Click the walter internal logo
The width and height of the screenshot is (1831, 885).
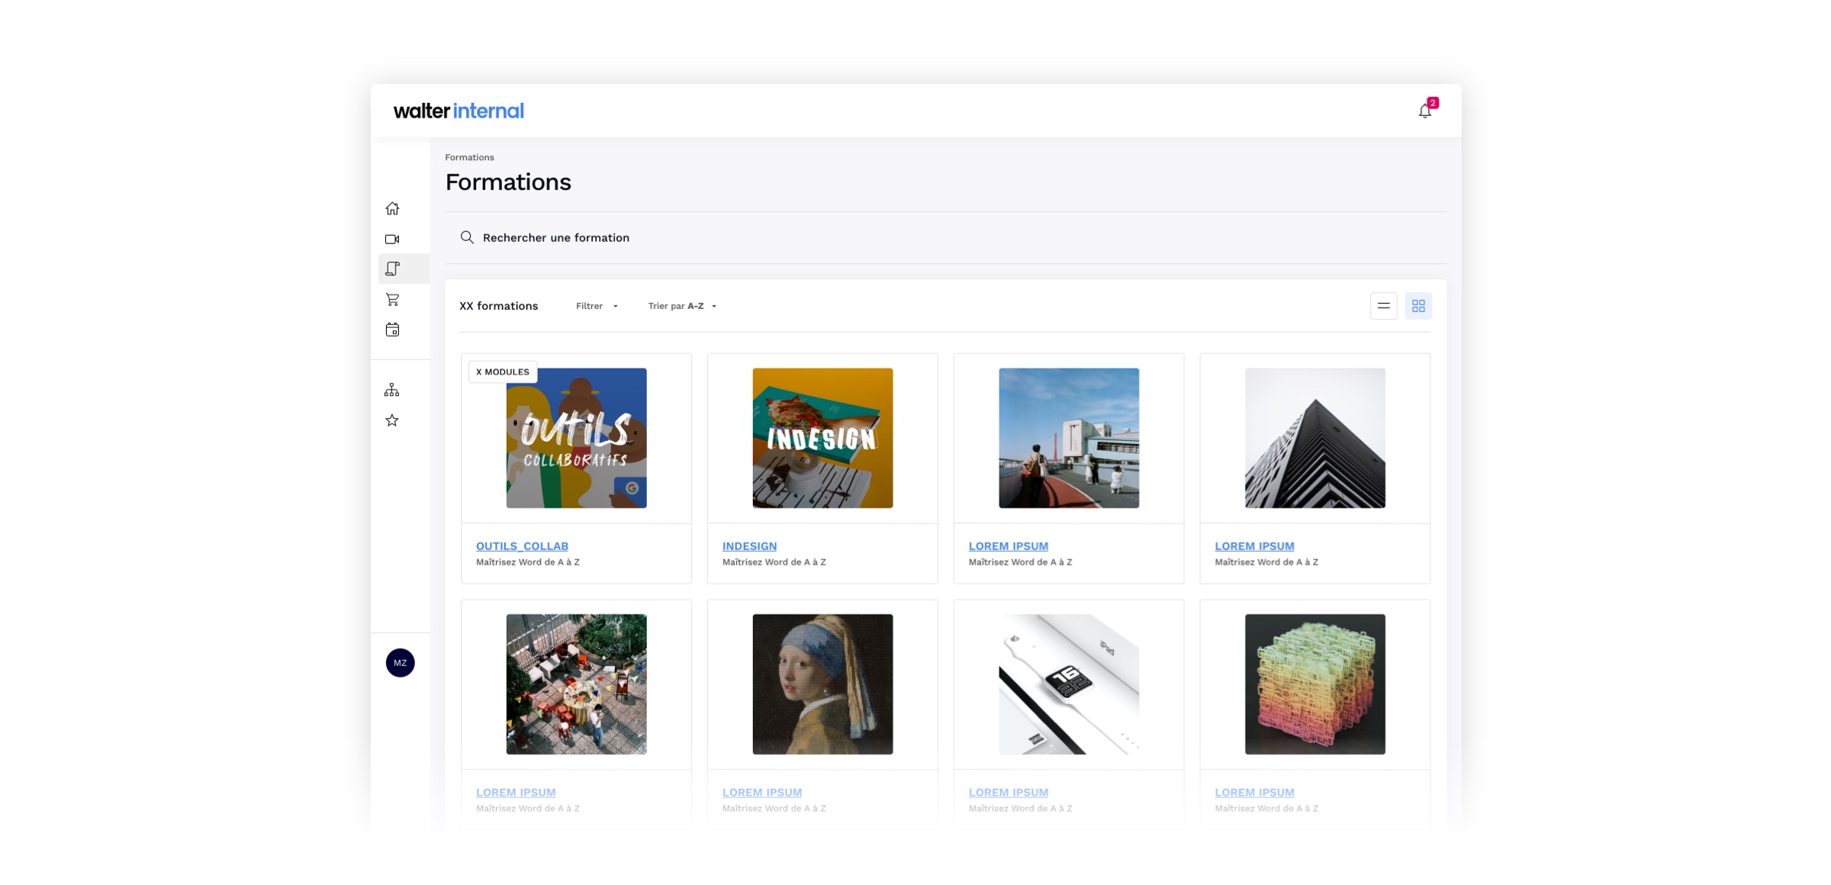[458, 111]
